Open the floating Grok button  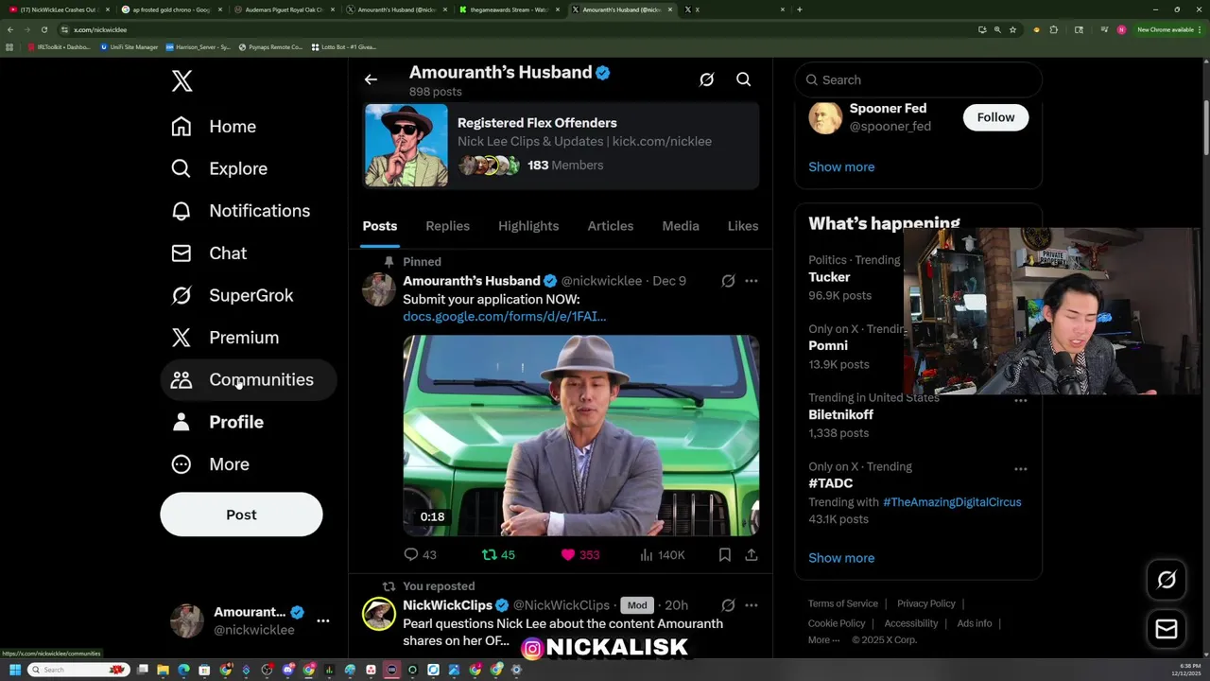click(x=1167, y=580)
